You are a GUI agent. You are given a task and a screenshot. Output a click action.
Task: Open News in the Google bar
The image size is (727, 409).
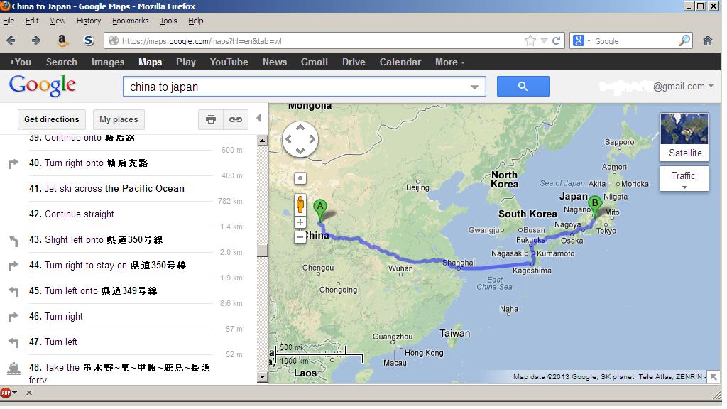click(x=275, y=62)
